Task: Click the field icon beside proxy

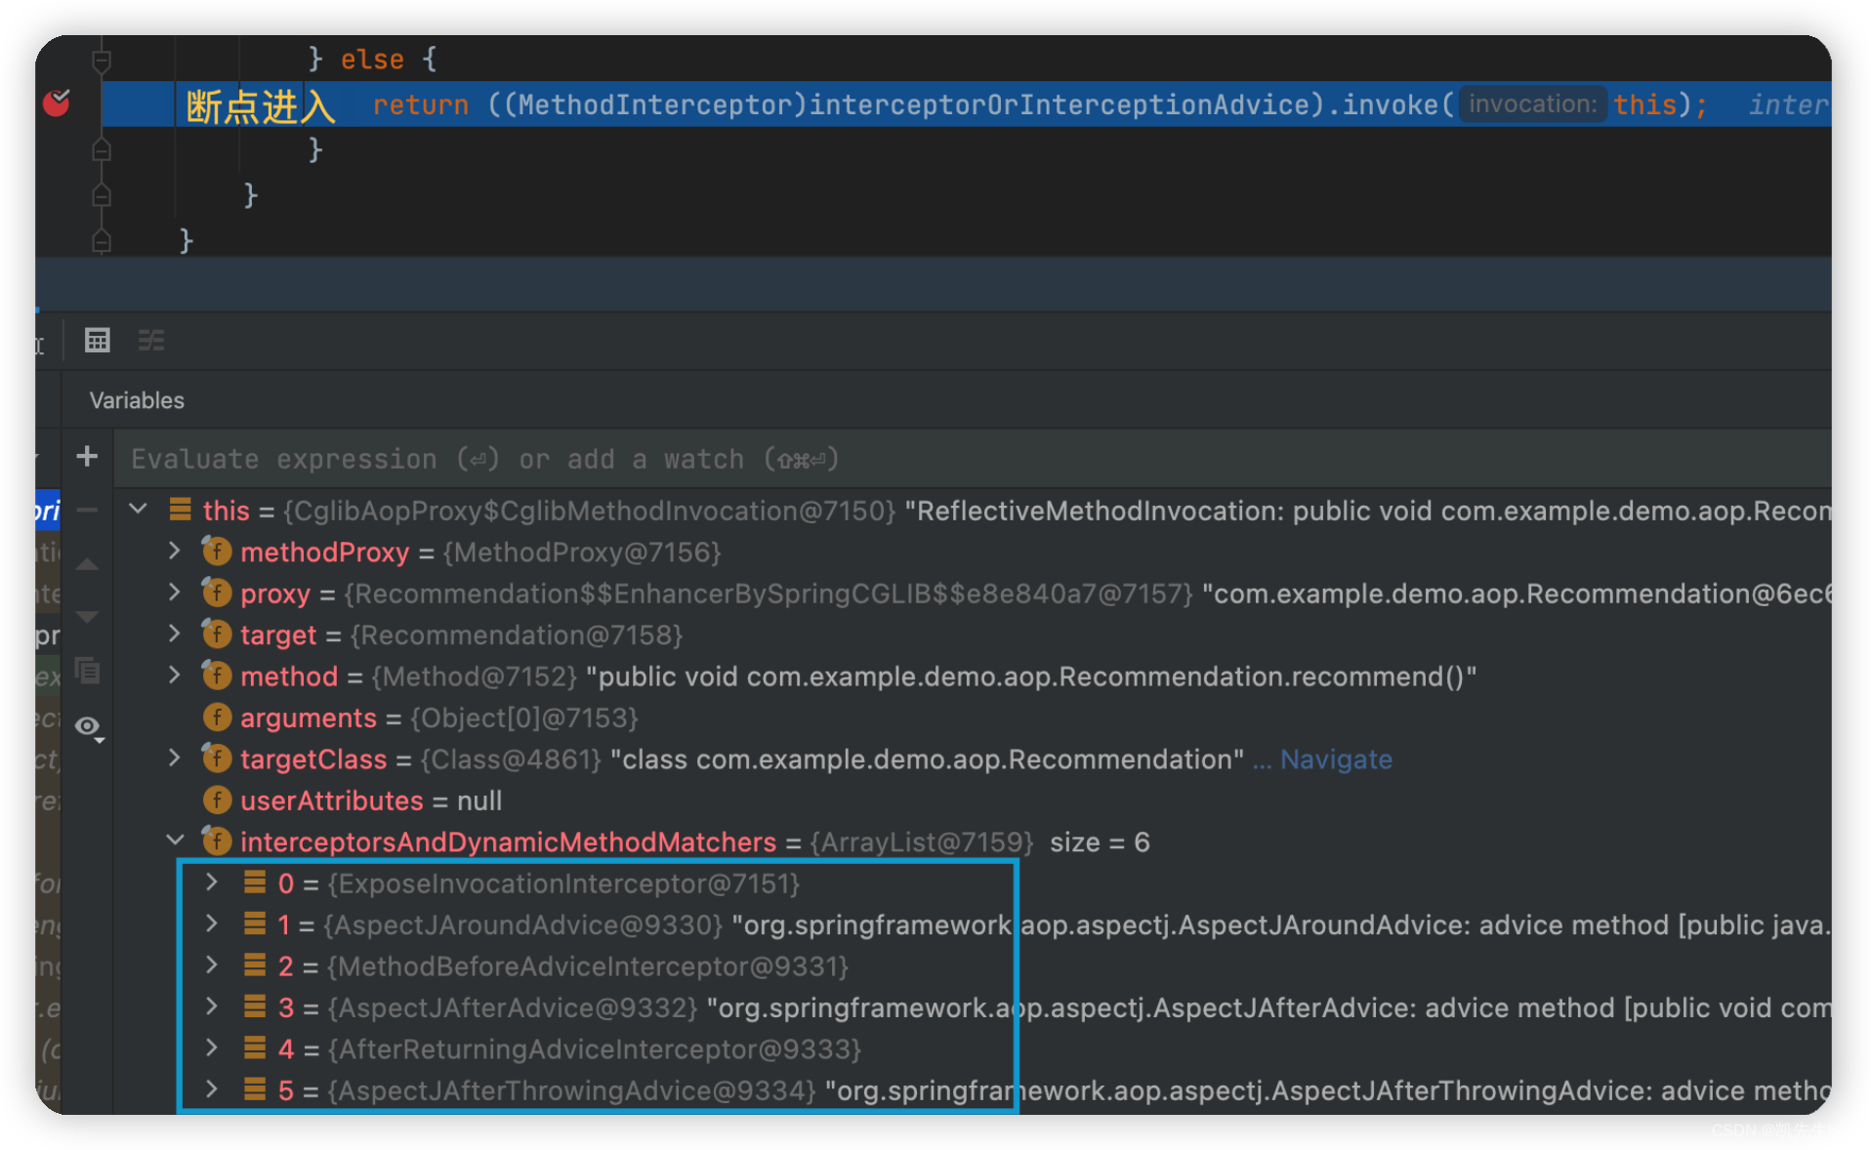Action: (216, 593)
